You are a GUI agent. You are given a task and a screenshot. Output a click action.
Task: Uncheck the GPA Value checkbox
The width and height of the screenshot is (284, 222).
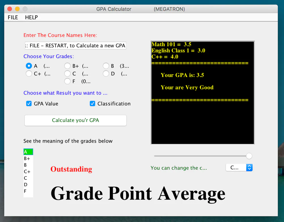click(29, 103)
